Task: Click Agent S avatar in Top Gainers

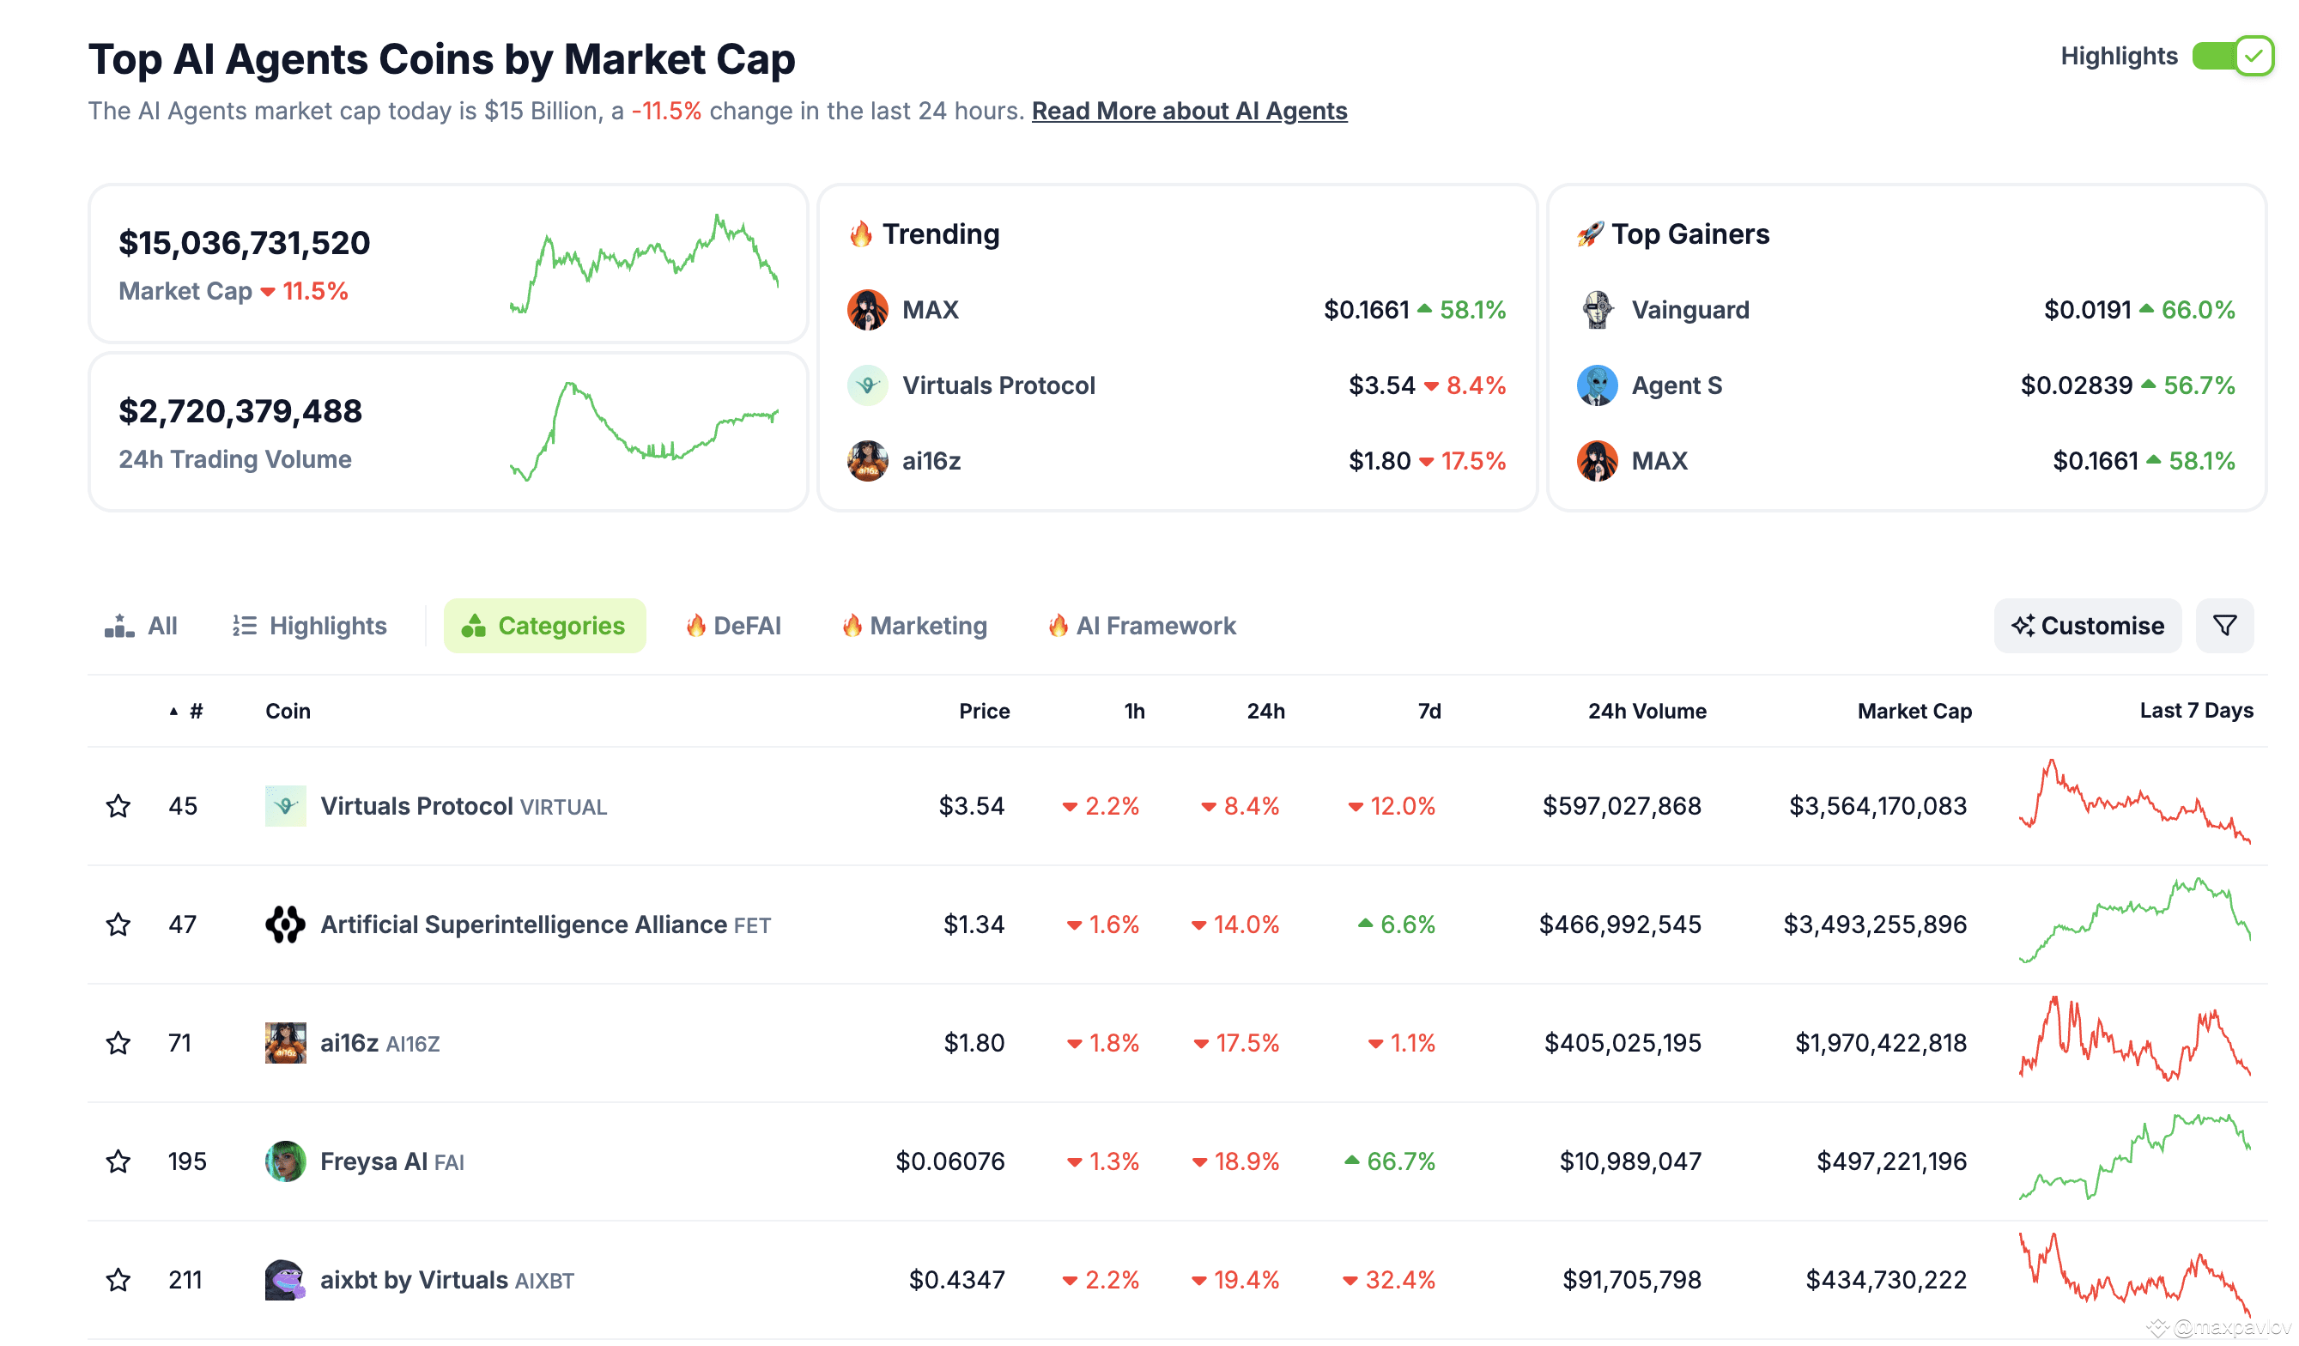Action: [x=1598, y=386]
